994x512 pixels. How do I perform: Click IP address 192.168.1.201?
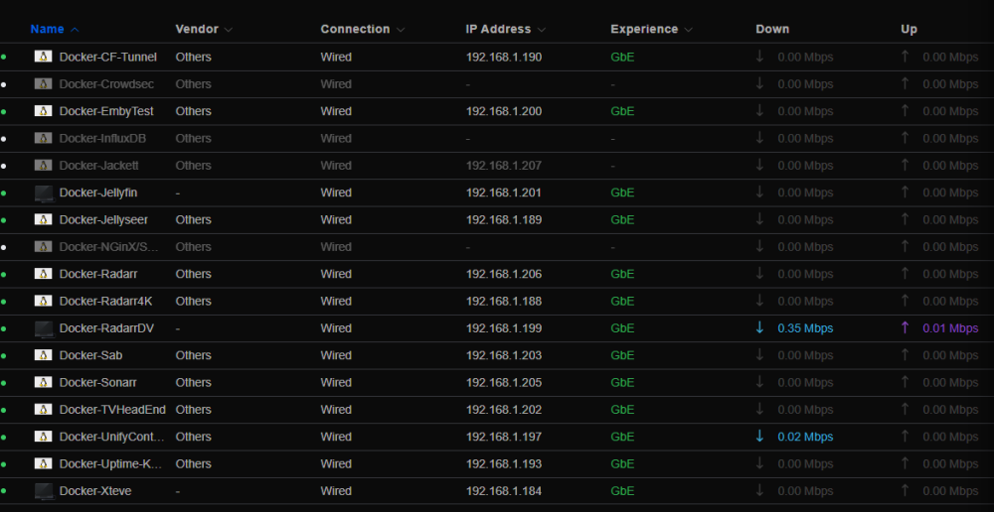(503, 192)
